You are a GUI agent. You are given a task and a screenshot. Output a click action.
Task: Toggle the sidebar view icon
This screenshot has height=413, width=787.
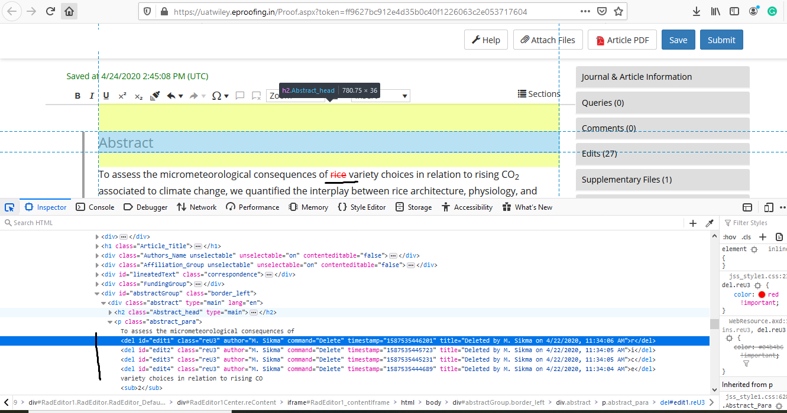pos(734,11)
